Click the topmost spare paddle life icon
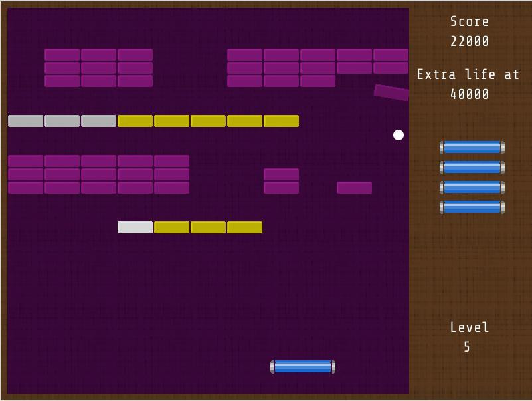 [x=472, y=148]
